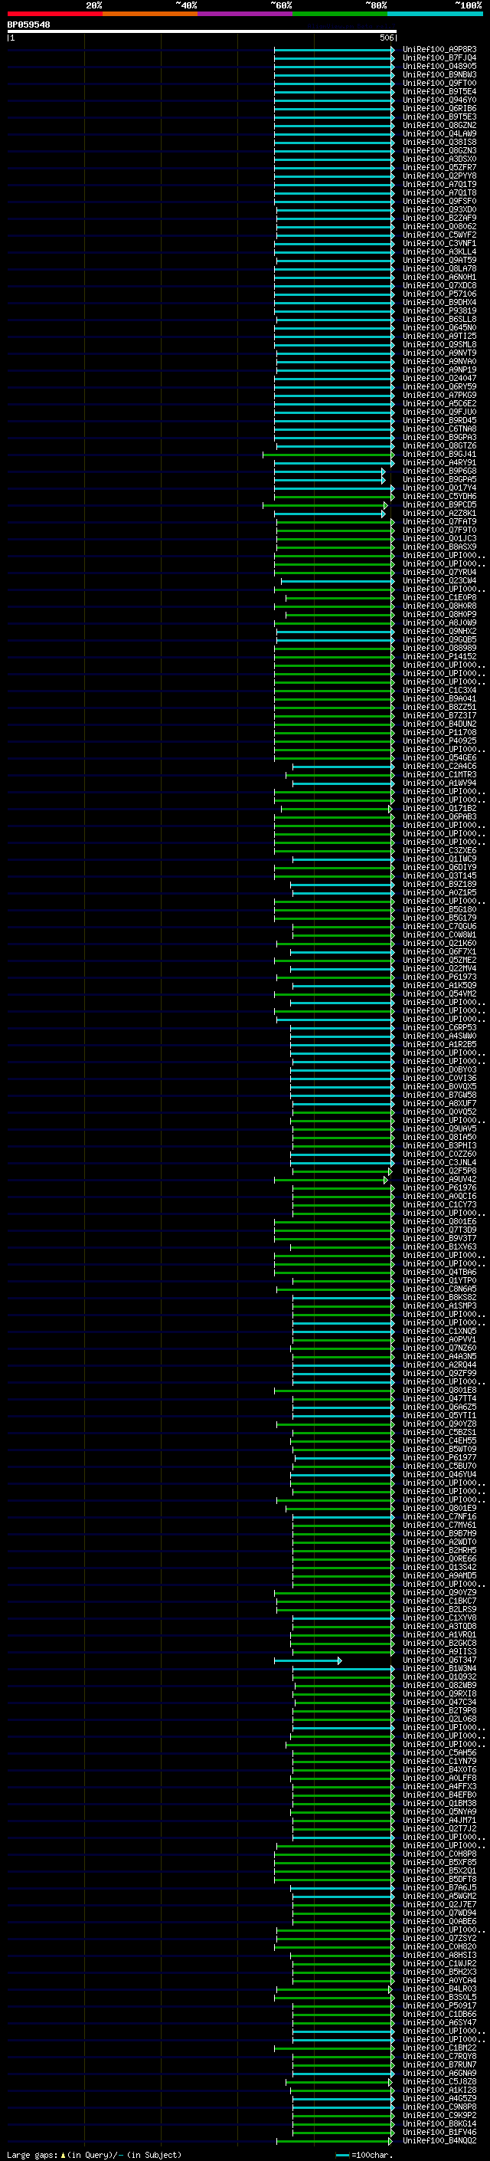Click the UniRef100_A5C6E2 label

[x=439, y=403]
